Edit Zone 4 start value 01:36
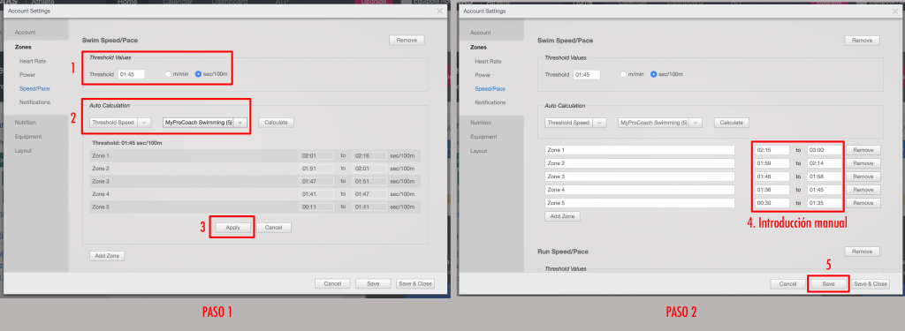 tap(772, 190)
